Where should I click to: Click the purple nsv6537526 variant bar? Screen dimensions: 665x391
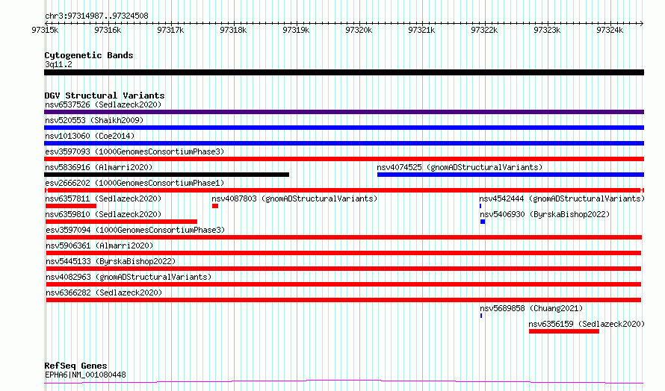point(344,112)
